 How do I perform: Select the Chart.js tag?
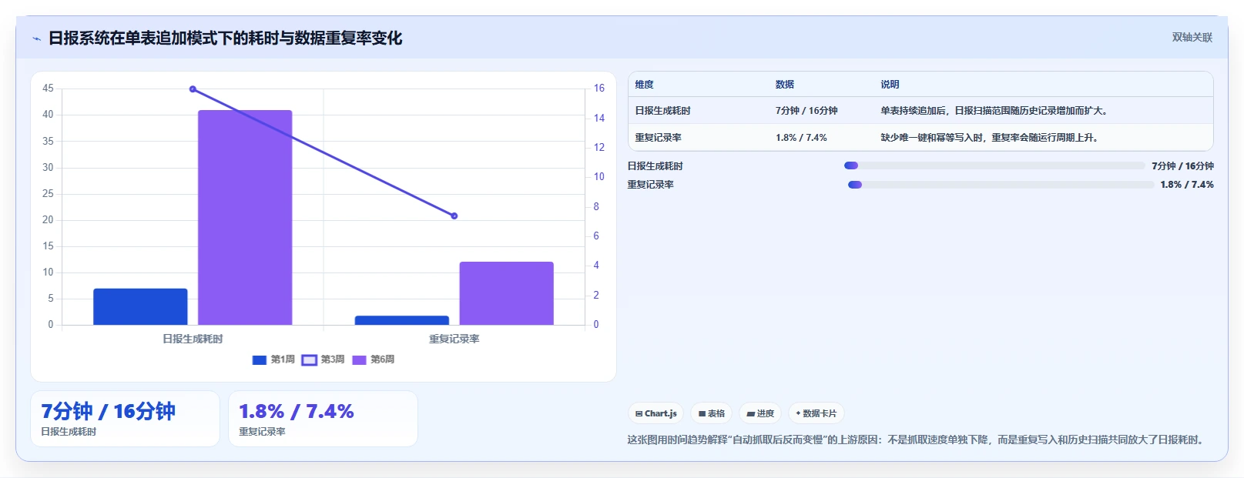(656, 413)
